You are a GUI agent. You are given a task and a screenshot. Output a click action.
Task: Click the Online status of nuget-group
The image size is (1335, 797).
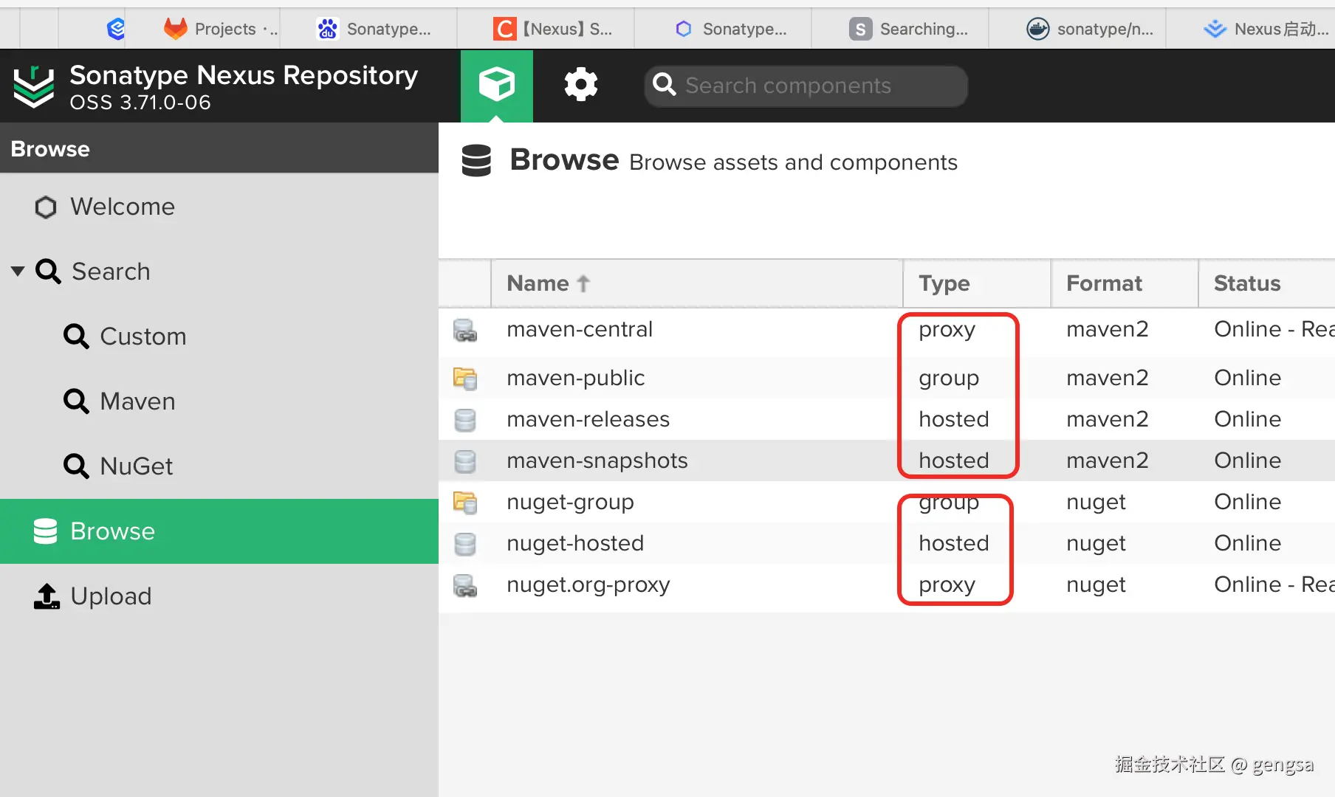coord(1248,502)
